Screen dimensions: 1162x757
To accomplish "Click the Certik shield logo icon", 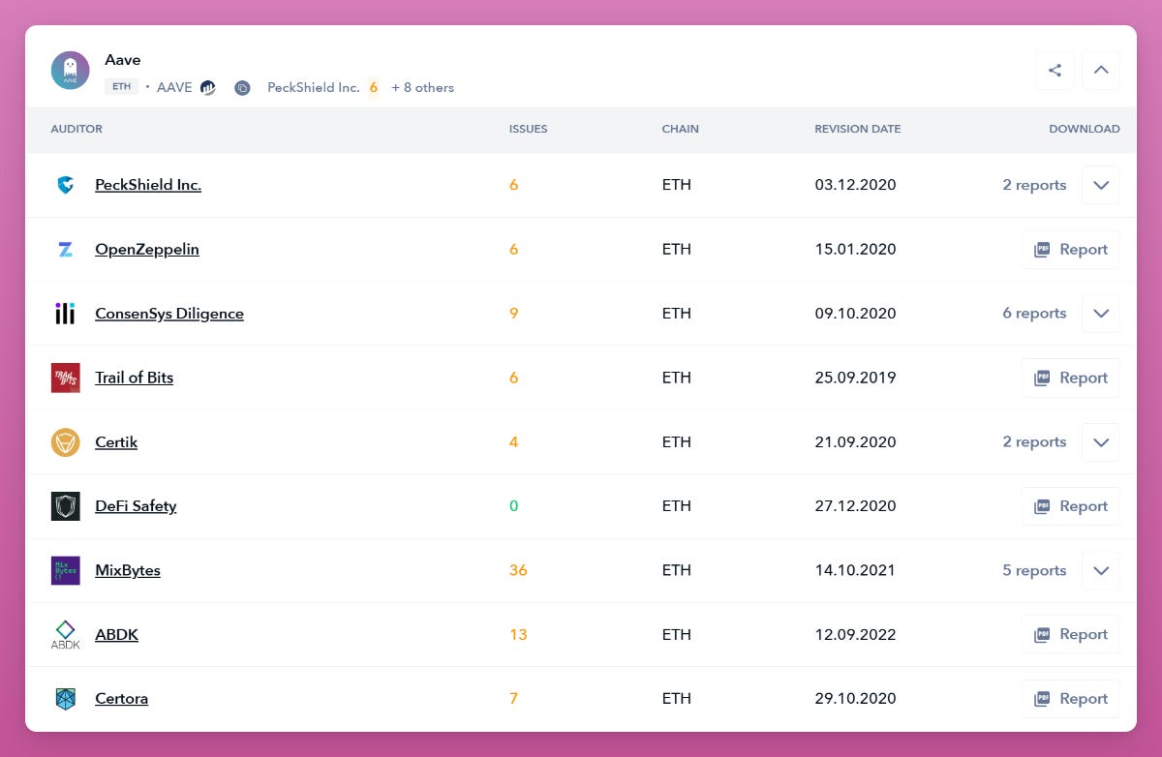I will coord(65,441).
